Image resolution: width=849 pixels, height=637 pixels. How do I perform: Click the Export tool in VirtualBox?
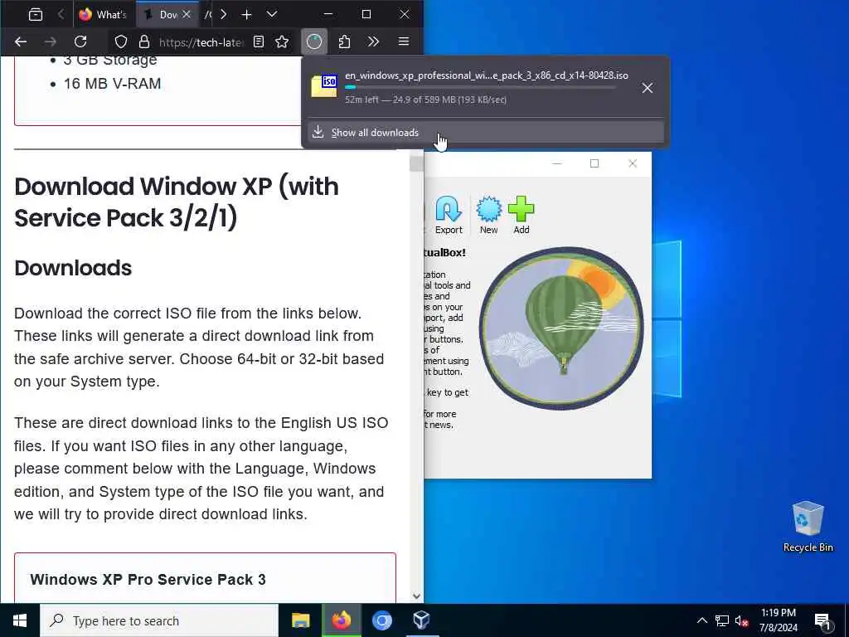pyautogui.click(x=449, y=216)
